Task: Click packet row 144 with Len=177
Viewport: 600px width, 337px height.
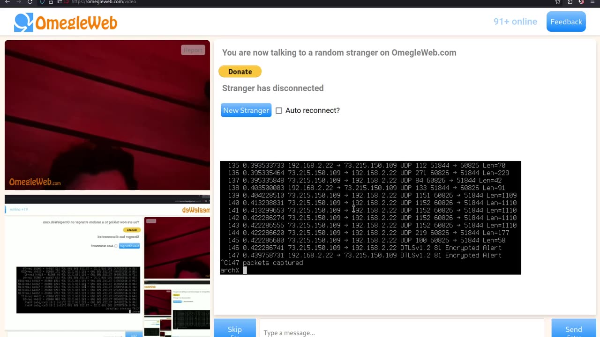Action: click(x=368, y=233)
